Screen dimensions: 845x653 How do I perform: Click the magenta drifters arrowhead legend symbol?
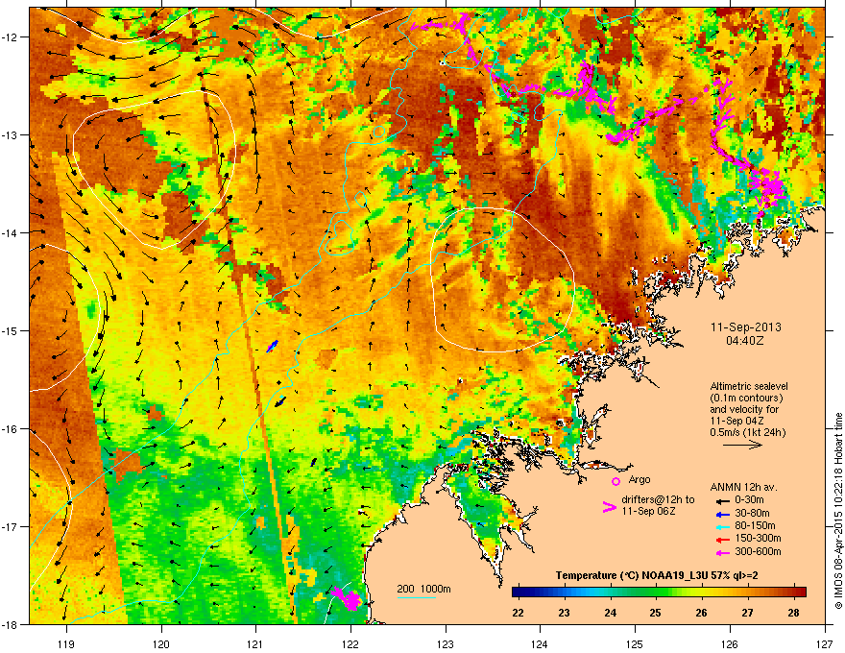[609, 506]
